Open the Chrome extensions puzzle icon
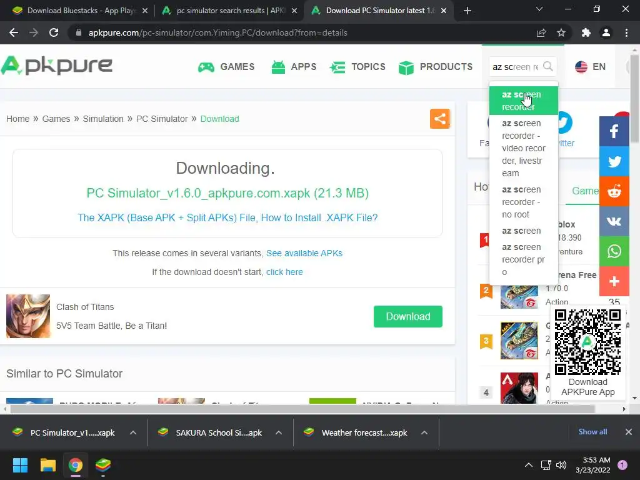640x480 pixels. coord(586,32)
